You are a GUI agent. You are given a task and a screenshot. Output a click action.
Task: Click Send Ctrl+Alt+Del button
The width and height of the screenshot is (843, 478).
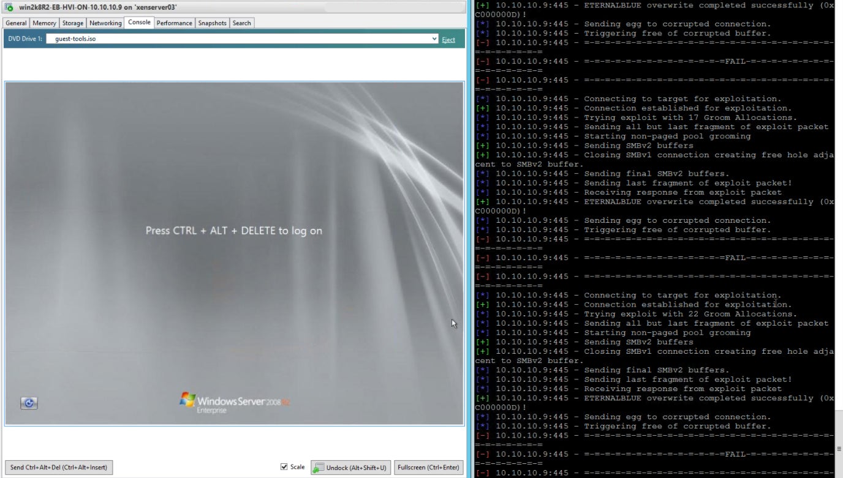coord(59,467)
